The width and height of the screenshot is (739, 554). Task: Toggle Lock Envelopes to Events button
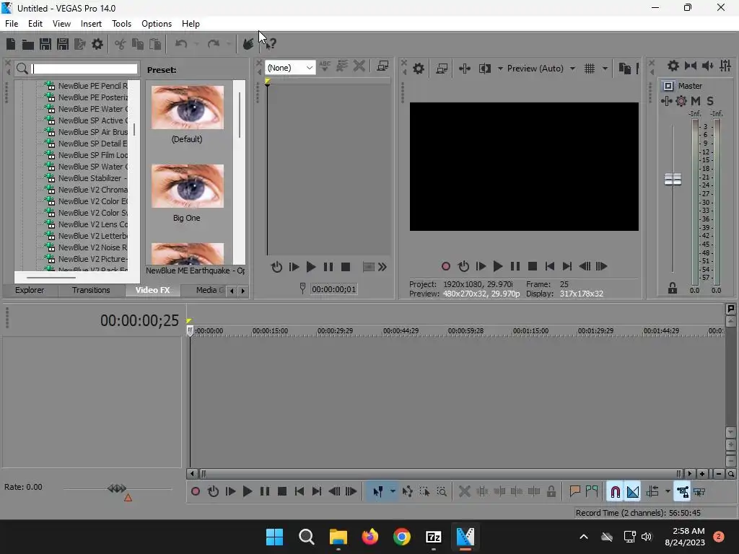pyautogui.click(x=683, y=492)
